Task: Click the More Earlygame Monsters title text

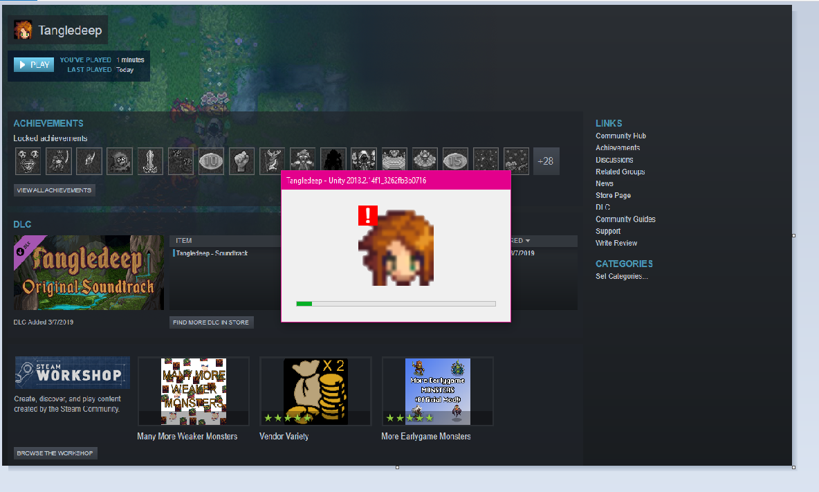Action: 425,436
